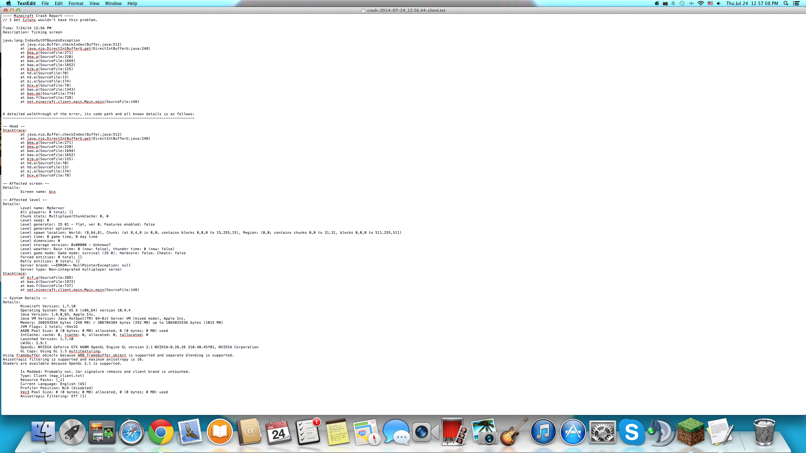Open the Trash in the Dock
Screen dimensions: 806x453
[x=764, y=432]
